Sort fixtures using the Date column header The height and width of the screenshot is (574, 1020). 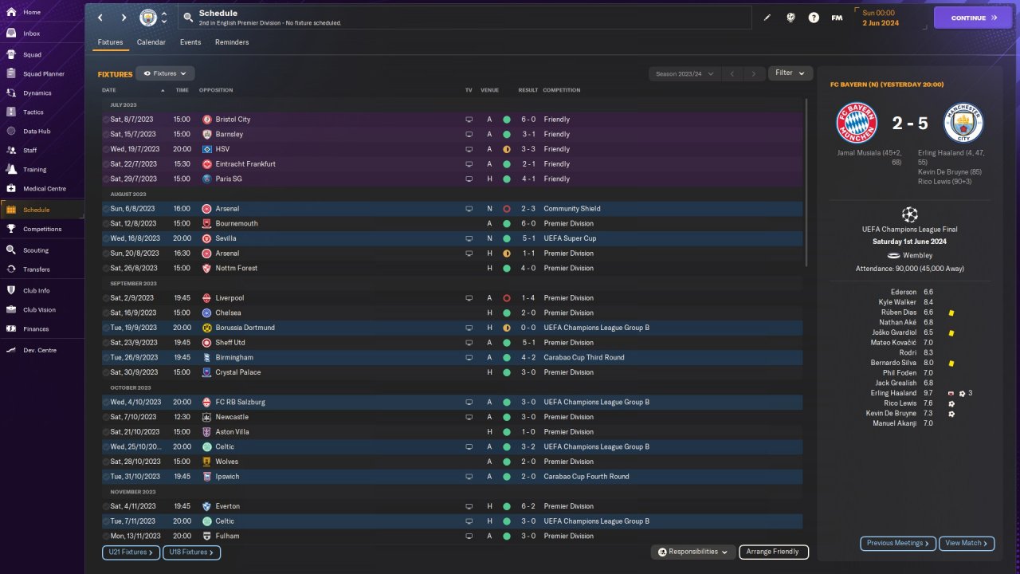click(109, 90)
